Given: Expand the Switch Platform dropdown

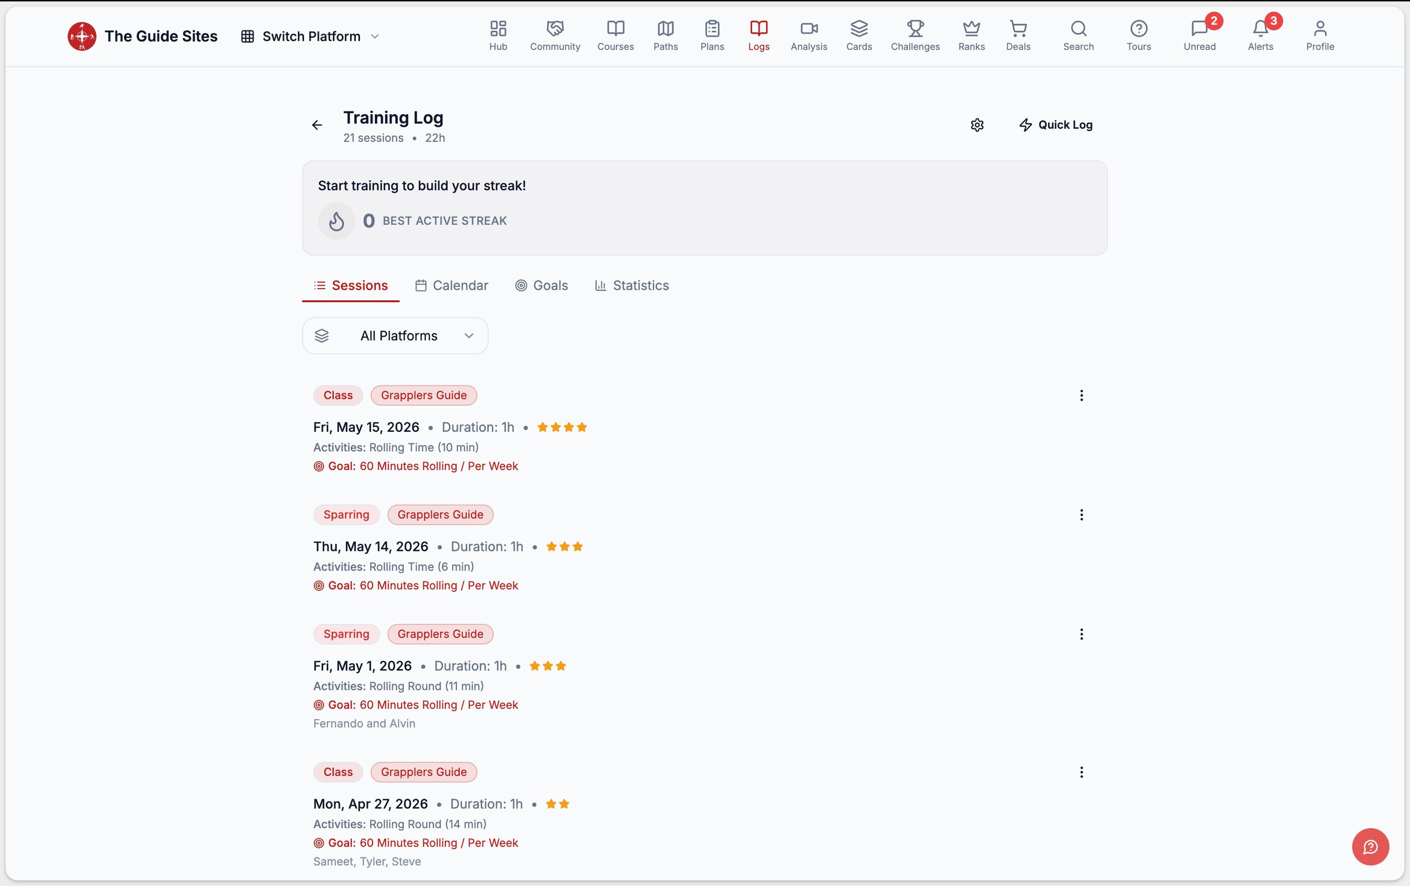Looking at the screenshot, I should [x=310, y=36].
